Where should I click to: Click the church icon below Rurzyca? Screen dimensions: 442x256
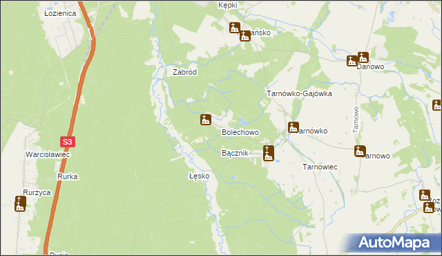pos(20,204)
